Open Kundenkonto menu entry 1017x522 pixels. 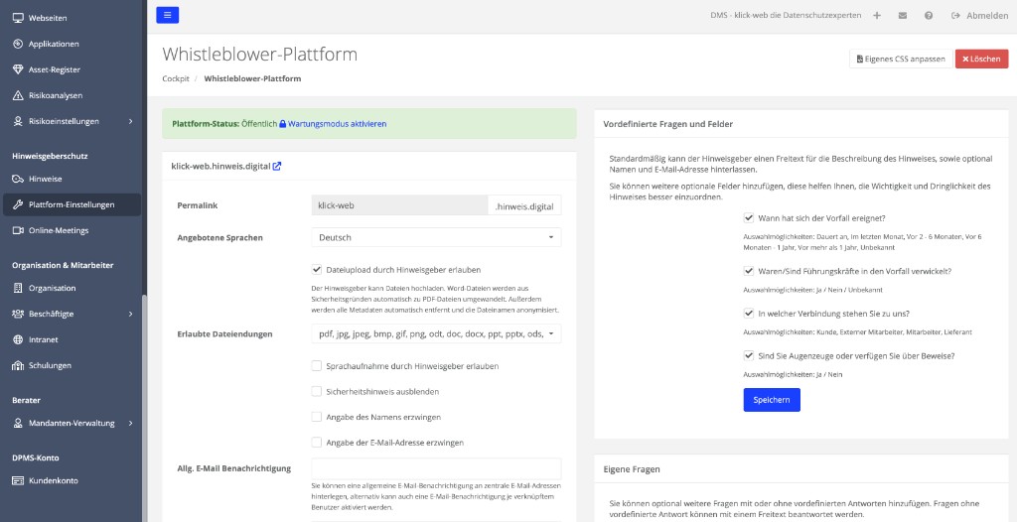71,481
